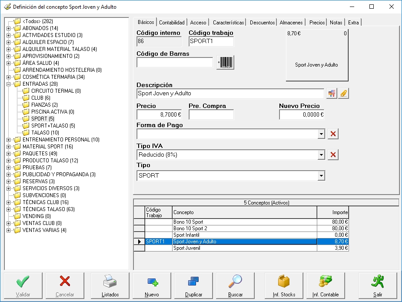Open Buscar magnifying glass search
Image resolution: width=402 pixels, height=302 pixels.
pos(236,285)
